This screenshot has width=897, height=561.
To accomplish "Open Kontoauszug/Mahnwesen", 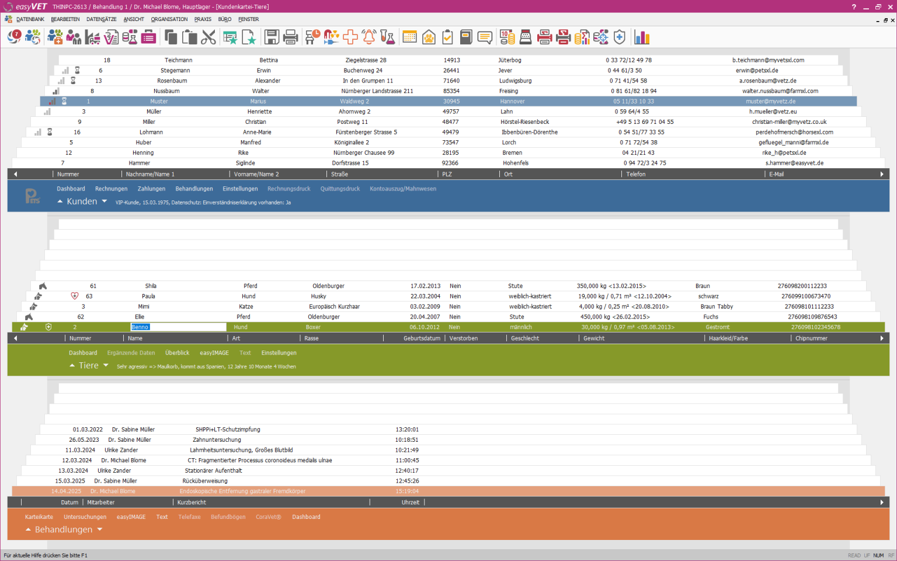I will (x=402, y=188).
